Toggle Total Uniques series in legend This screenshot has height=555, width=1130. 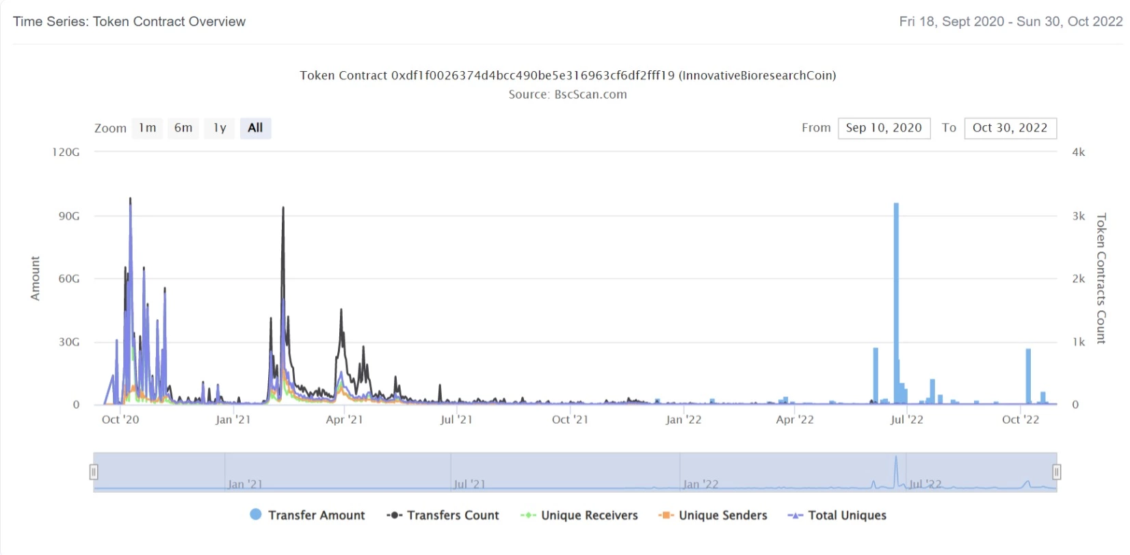pyautogui.click(x=837, y=515)
